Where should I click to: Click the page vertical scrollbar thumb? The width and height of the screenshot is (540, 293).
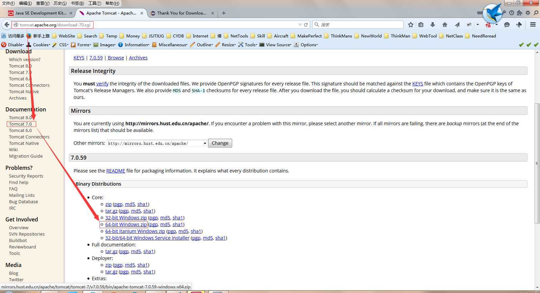[537, 163]
